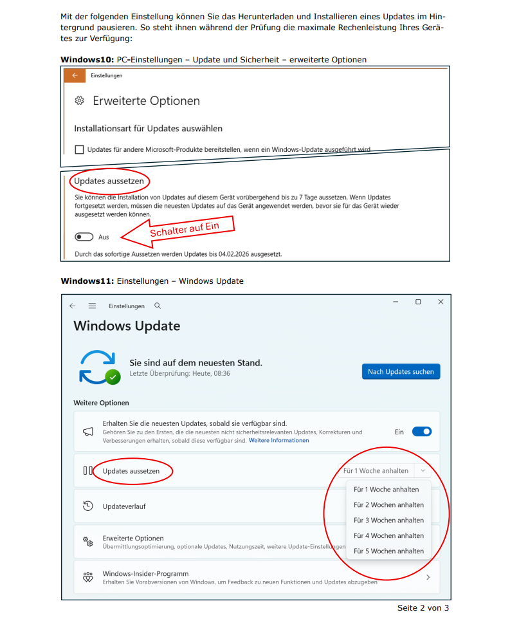The width and height of the screenshot is (510, 619).
Task: Click the orange back arrow in Einstellungen
Action: pyautogui.click(x=75, y=75)
